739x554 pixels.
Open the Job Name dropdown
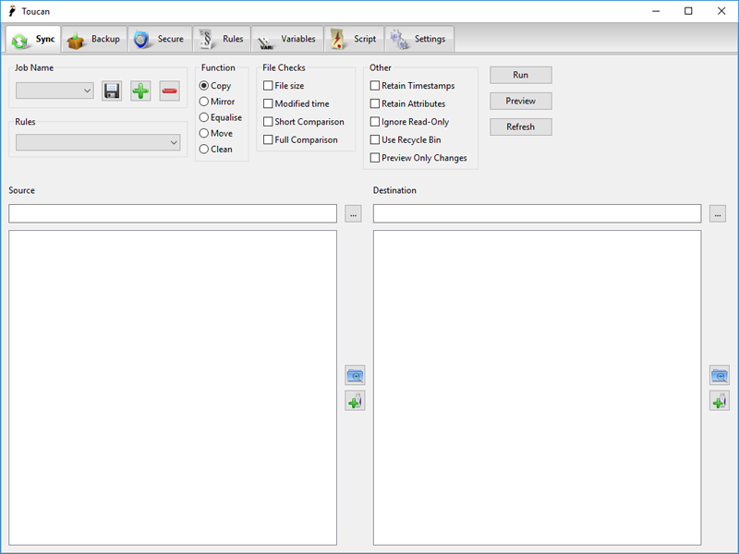point(55,90)
